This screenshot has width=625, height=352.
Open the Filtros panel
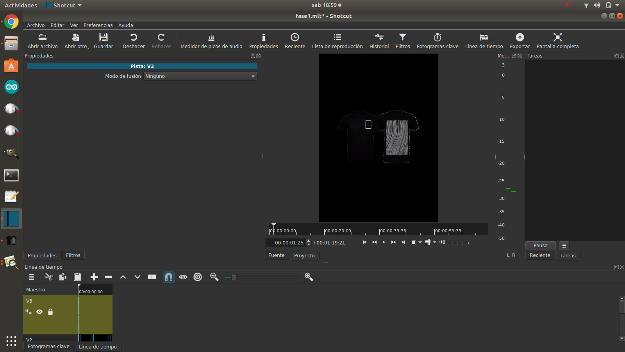point(403,41)
